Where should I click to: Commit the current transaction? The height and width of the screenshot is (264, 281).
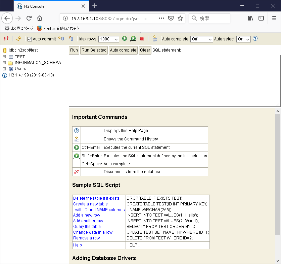(61, 39)
